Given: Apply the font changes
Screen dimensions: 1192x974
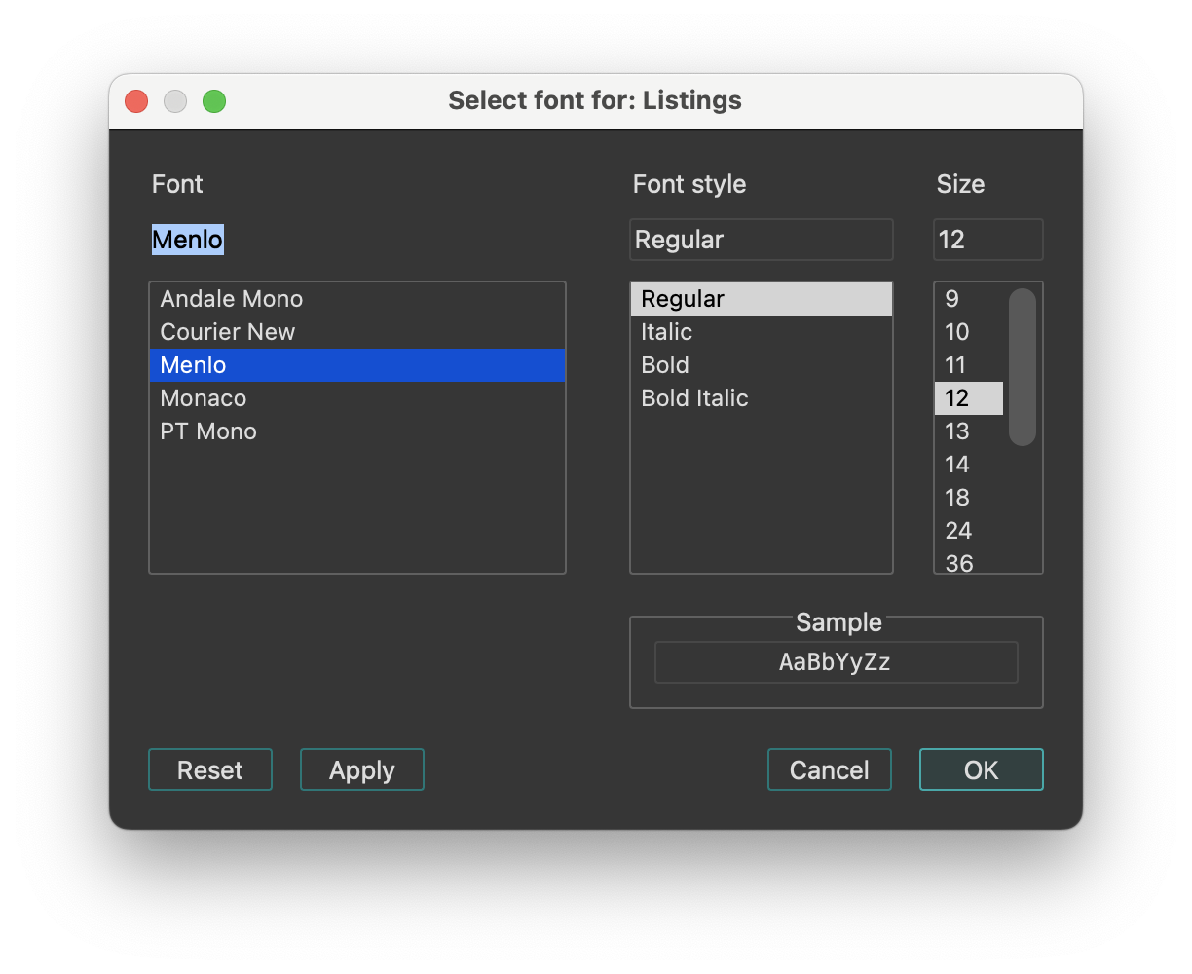Looking at the screenshot, I should click(x=361, y=769).
